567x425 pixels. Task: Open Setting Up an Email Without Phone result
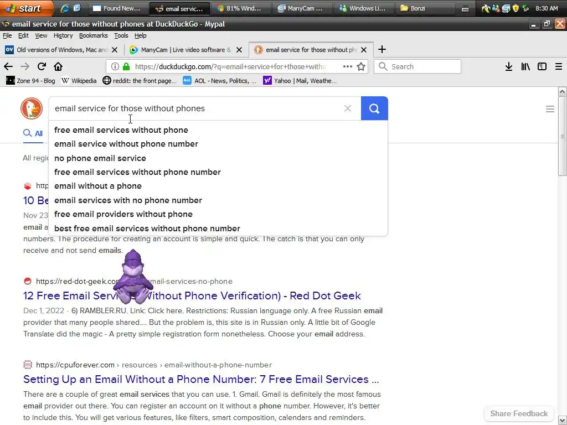click(x=201, y=379)
